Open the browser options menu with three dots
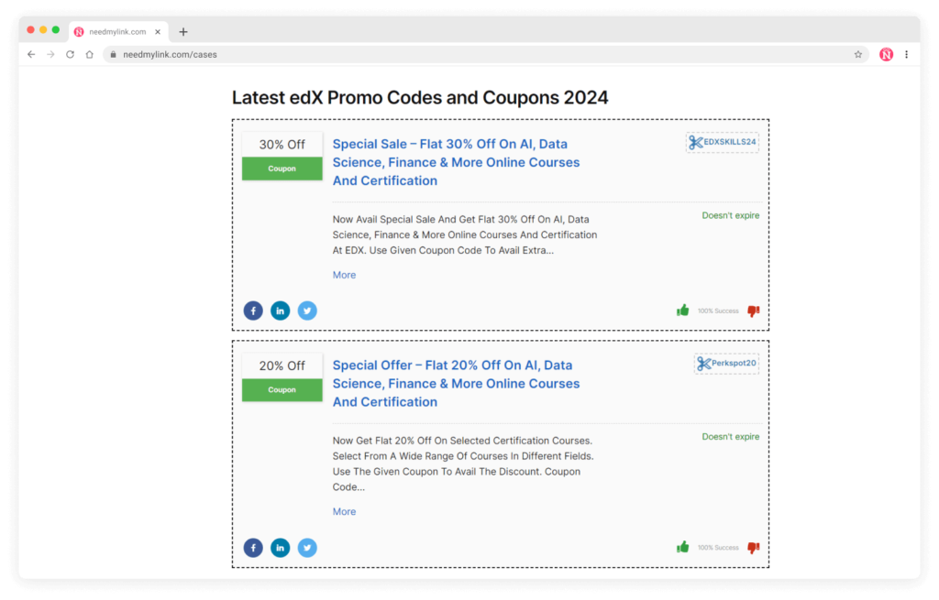 [907, 54]
